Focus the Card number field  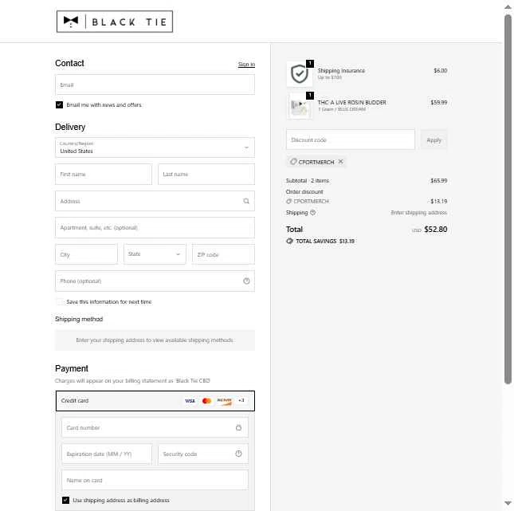click(155, 427)
